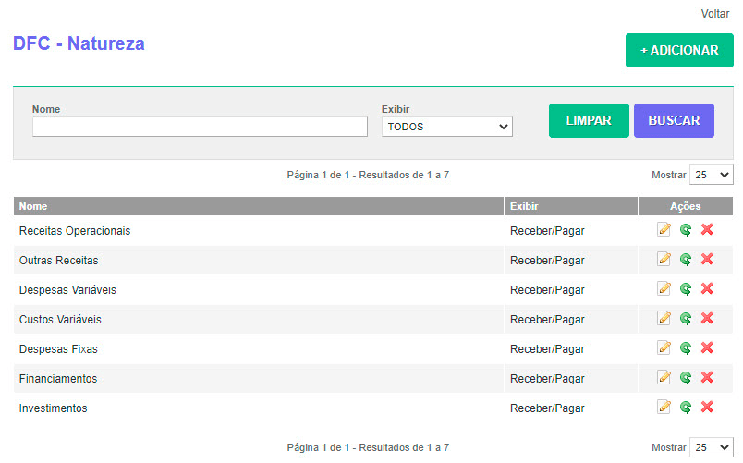This screenshot has width=743, height=463.
Task: Focus the Nome search text field
Action: pyautogui.click(x=200, y=127)
